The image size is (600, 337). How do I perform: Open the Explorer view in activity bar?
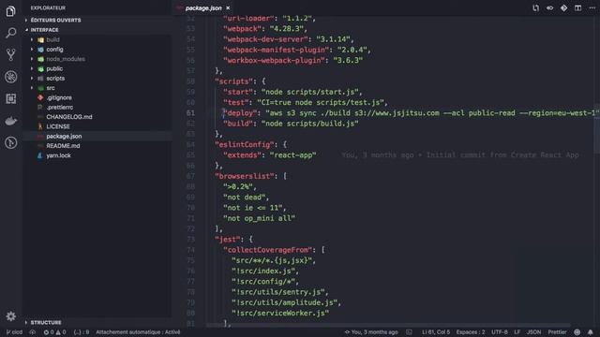click(10, 11)
